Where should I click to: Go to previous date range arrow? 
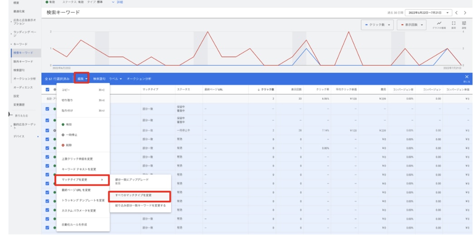coord(456,13)
